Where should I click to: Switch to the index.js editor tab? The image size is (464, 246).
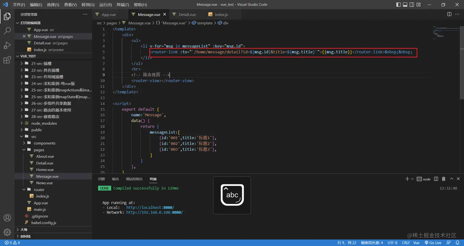click(x=221, y=14)
